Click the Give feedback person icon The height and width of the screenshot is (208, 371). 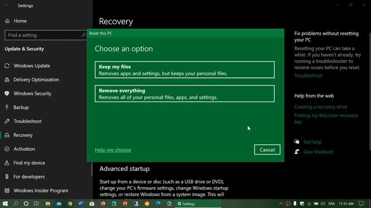(297, 151)
